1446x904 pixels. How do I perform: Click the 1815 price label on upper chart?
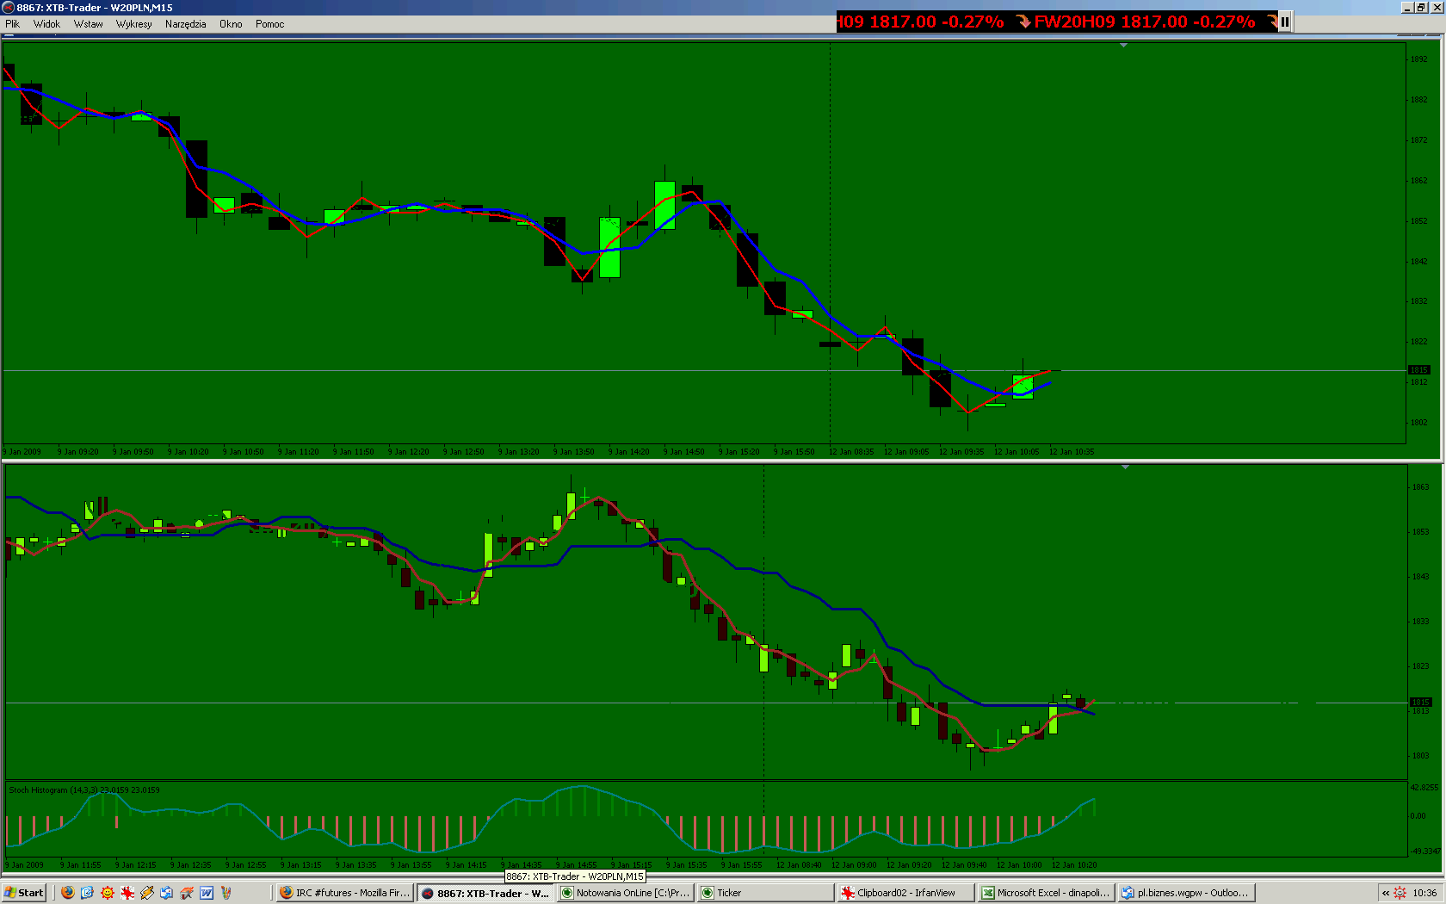point(1418,370)
